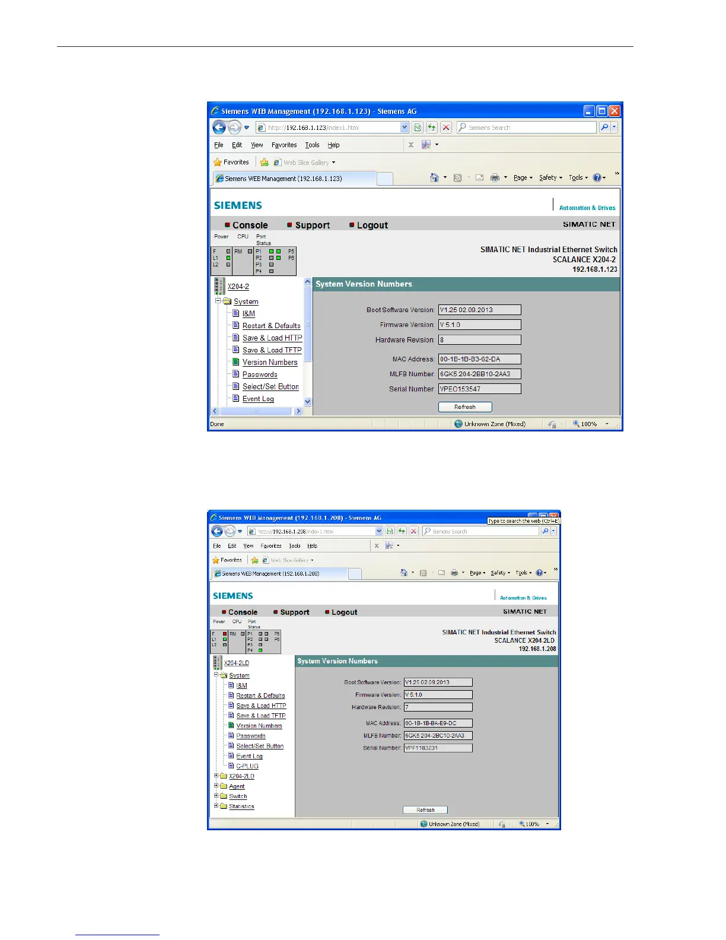Open Save & Load HTTP in bottom window

(261, 706)
